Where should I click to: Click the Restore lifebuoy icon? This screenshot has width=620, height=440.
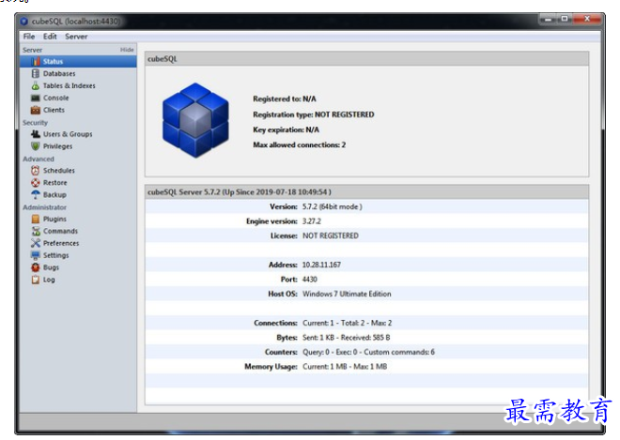tap(36, 183)
